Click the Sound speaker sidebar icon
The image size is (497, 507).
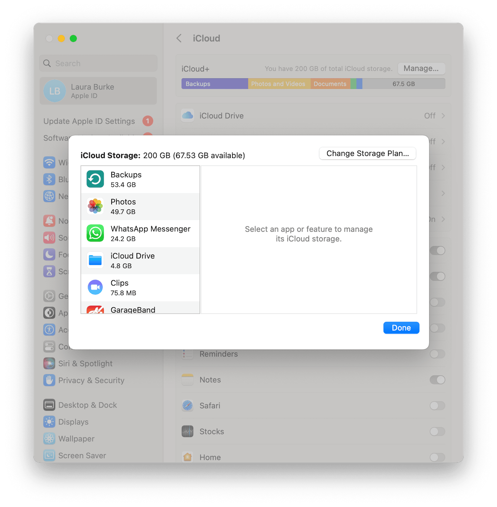pyautogui.click(x=49, y=238)
